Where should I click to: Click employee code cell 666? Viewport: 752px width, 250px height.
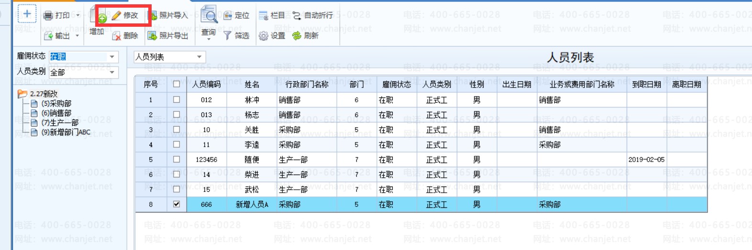207,204
